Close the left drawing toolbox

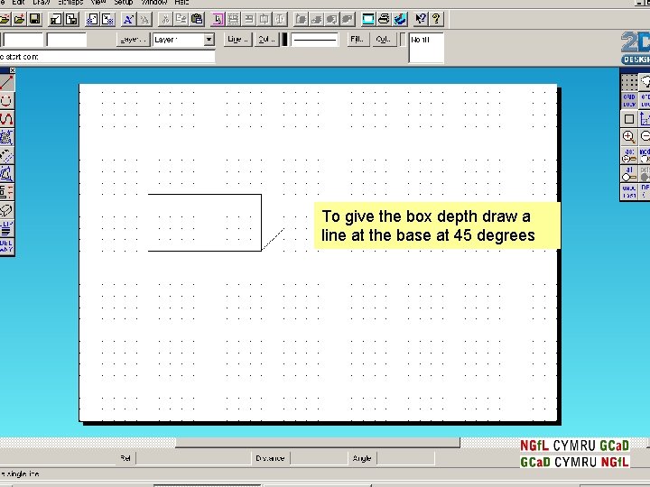tap(12, 70)
